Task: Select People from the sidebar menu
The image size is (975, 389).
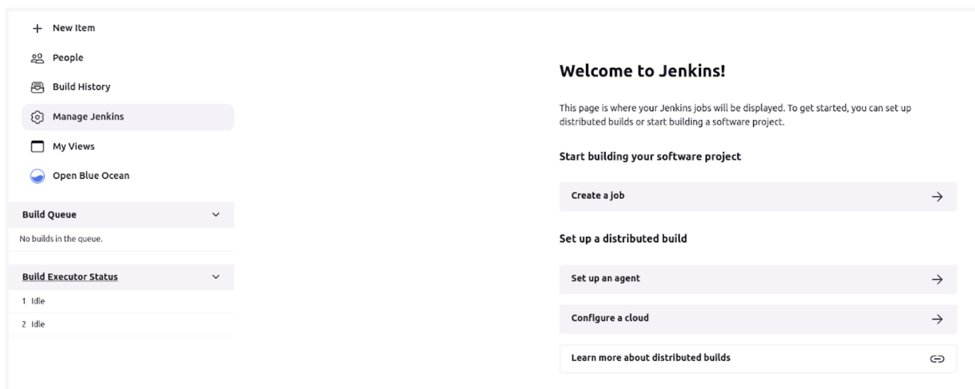Action: pos(67,57)
